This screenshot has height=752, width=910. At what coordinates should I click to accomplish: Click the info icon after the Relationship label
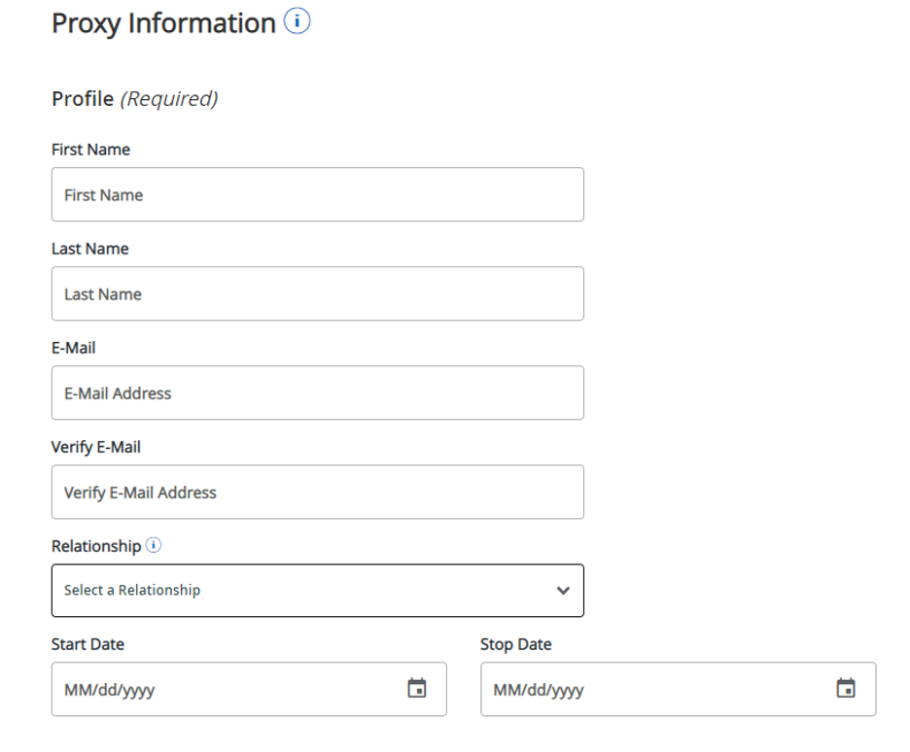tap(154, 544)
